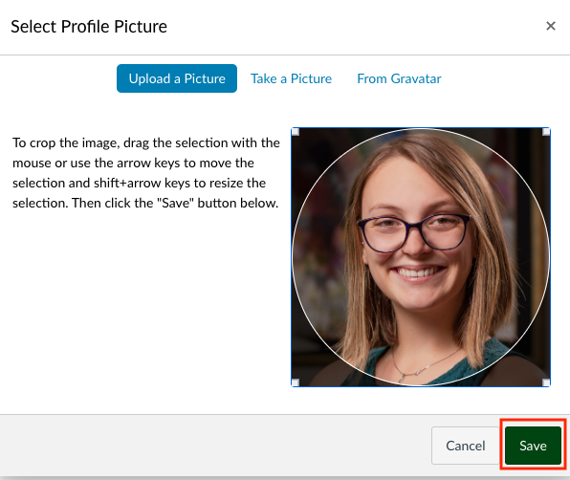Click the Select Profile Picture dialog title
This screenshot has width=570, height=480.
pyautogui.click(x=89, y=27)
